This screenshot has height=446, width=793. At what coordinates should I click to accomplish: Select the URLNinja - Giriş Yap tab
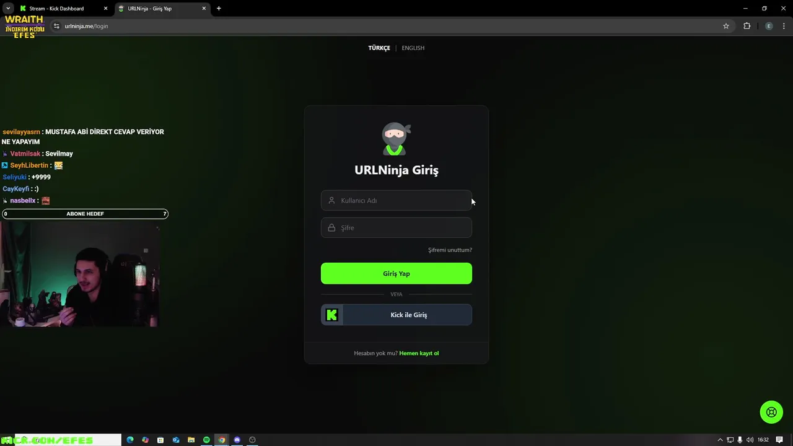pyautogui.click(x=162, y=9)
